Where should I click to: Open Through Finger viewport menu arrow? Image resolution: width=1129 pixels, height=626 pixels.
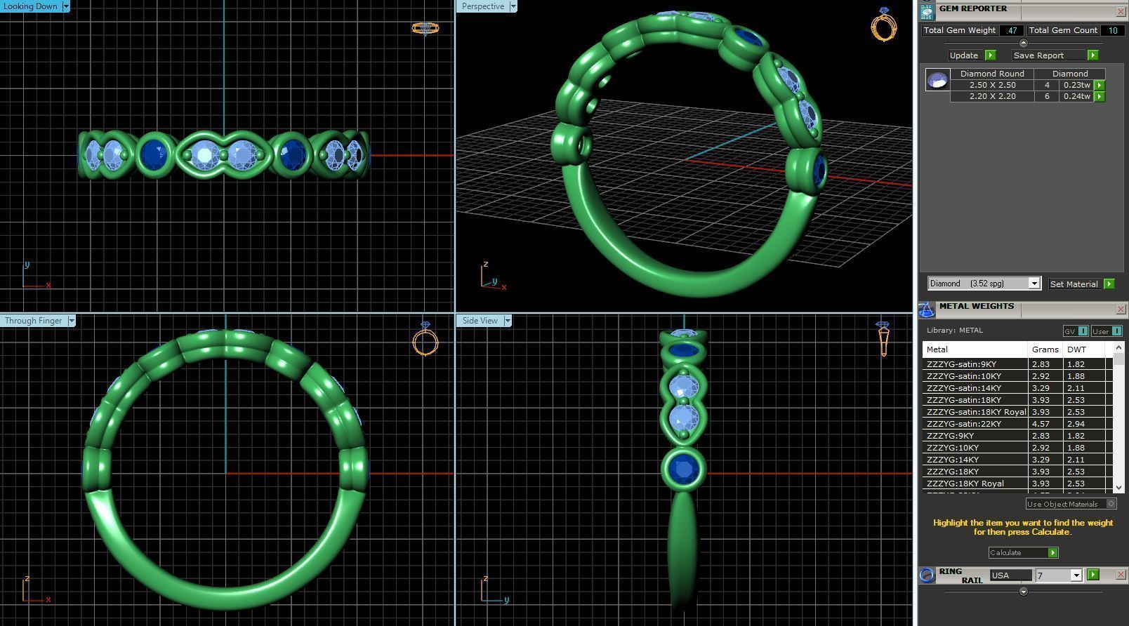pos(72,321)
